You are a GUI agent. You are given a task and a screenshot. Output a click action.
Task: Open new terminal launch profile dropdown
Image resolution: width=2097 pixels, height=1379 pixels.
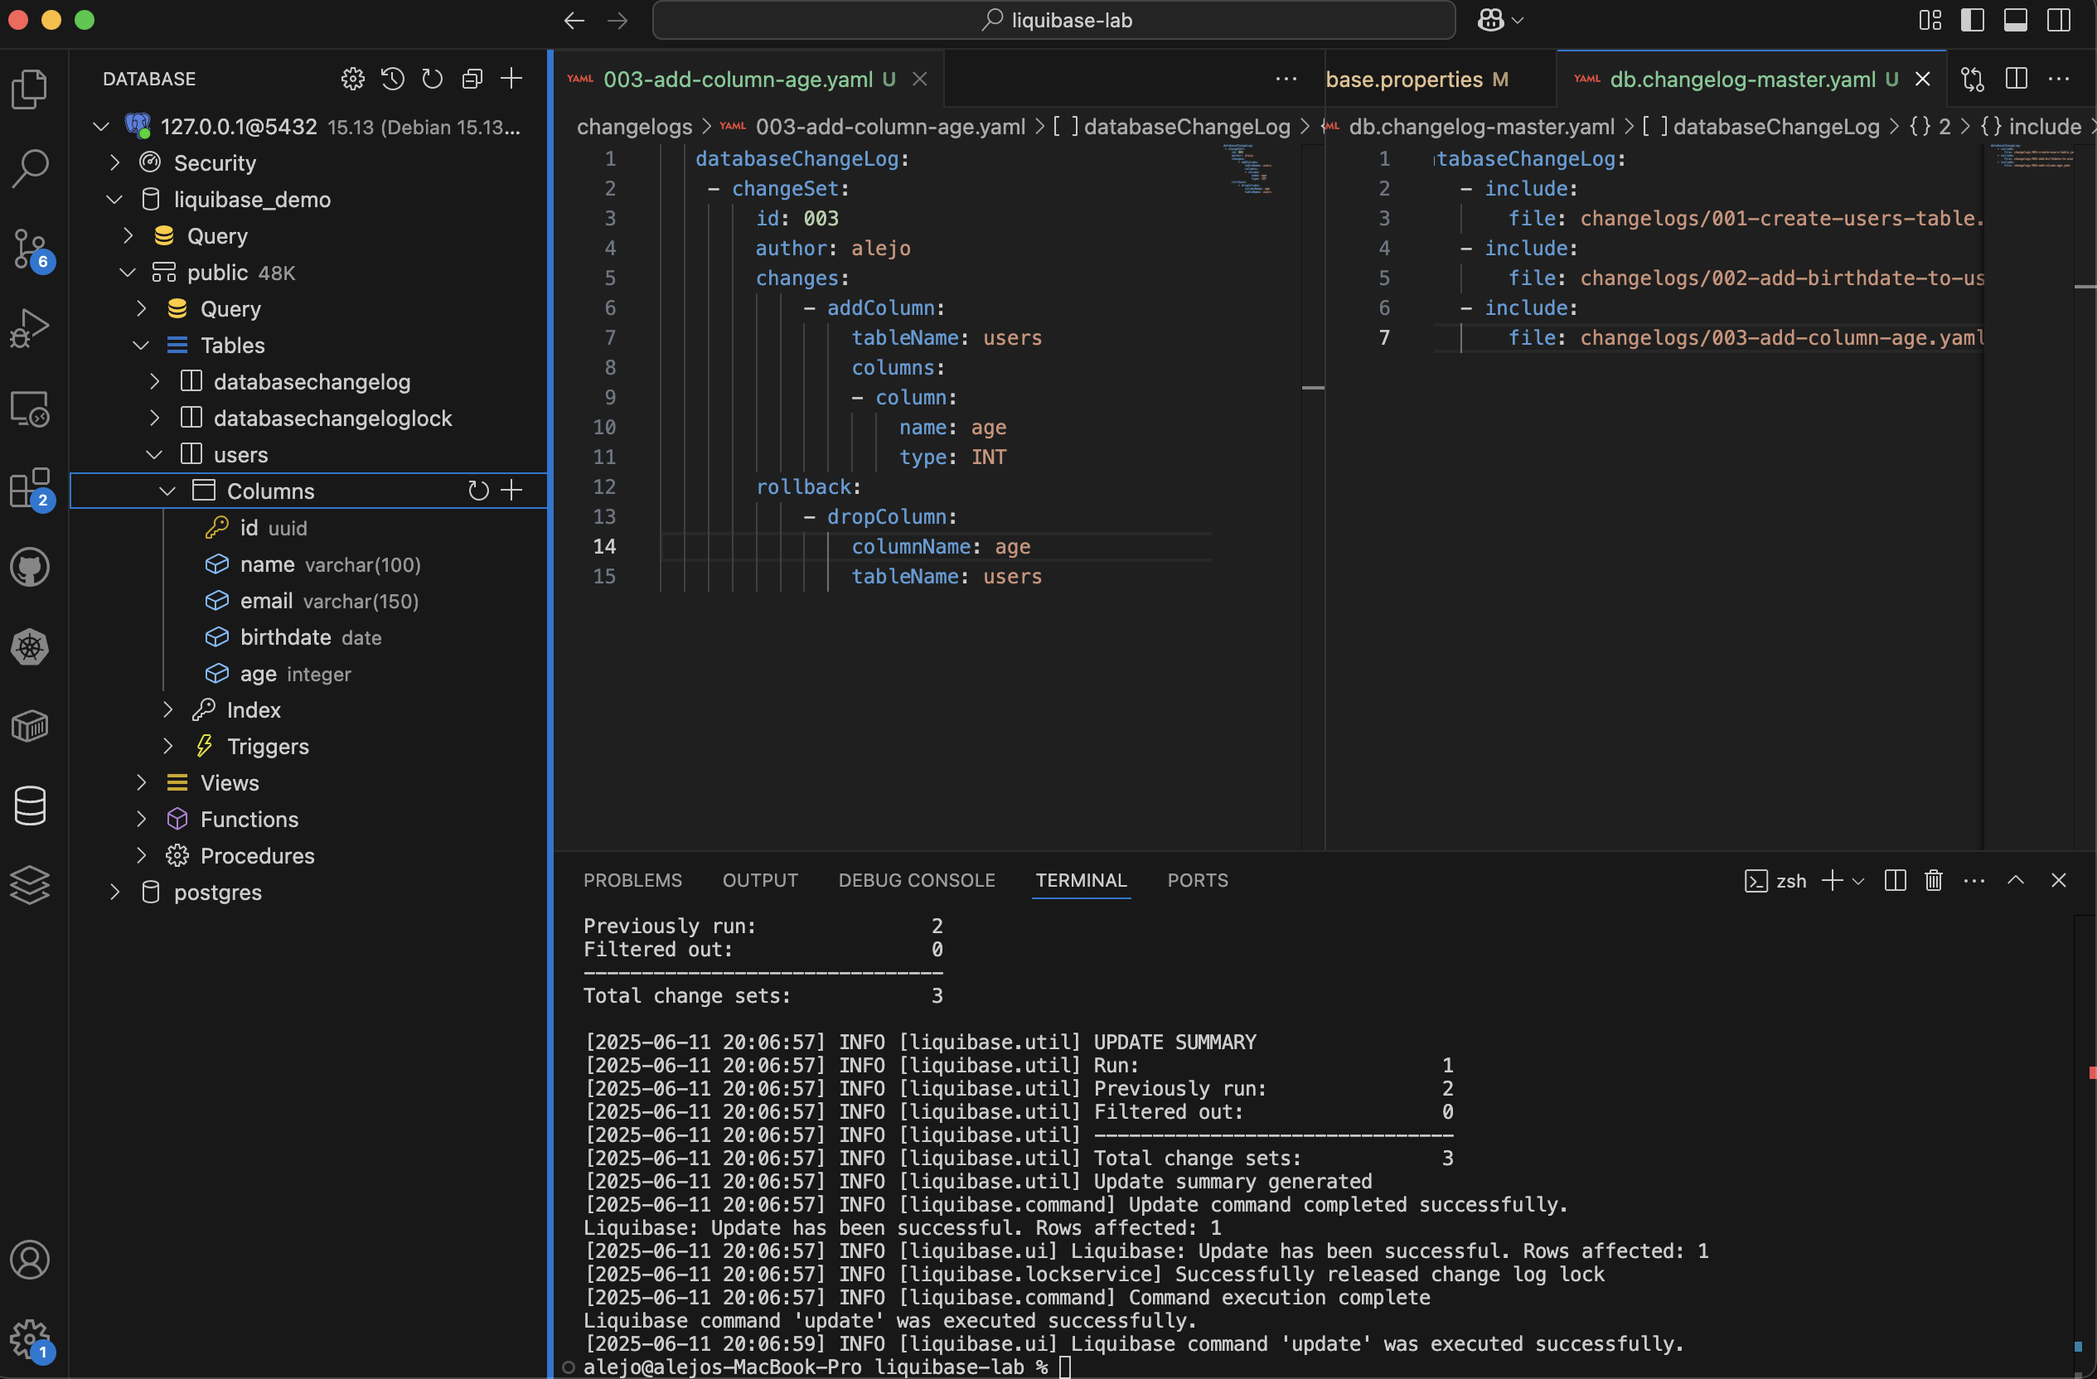click(x=1859, y=880)
